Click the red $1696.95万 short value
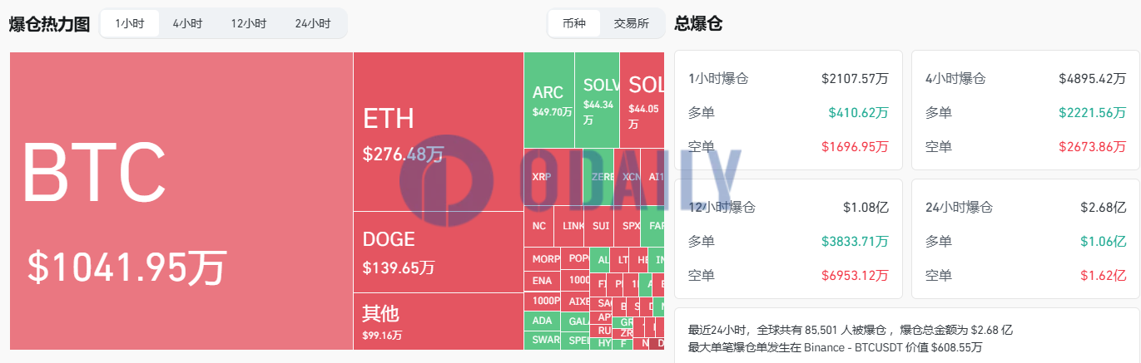1141x363 pixels. [x=855, y=147]
